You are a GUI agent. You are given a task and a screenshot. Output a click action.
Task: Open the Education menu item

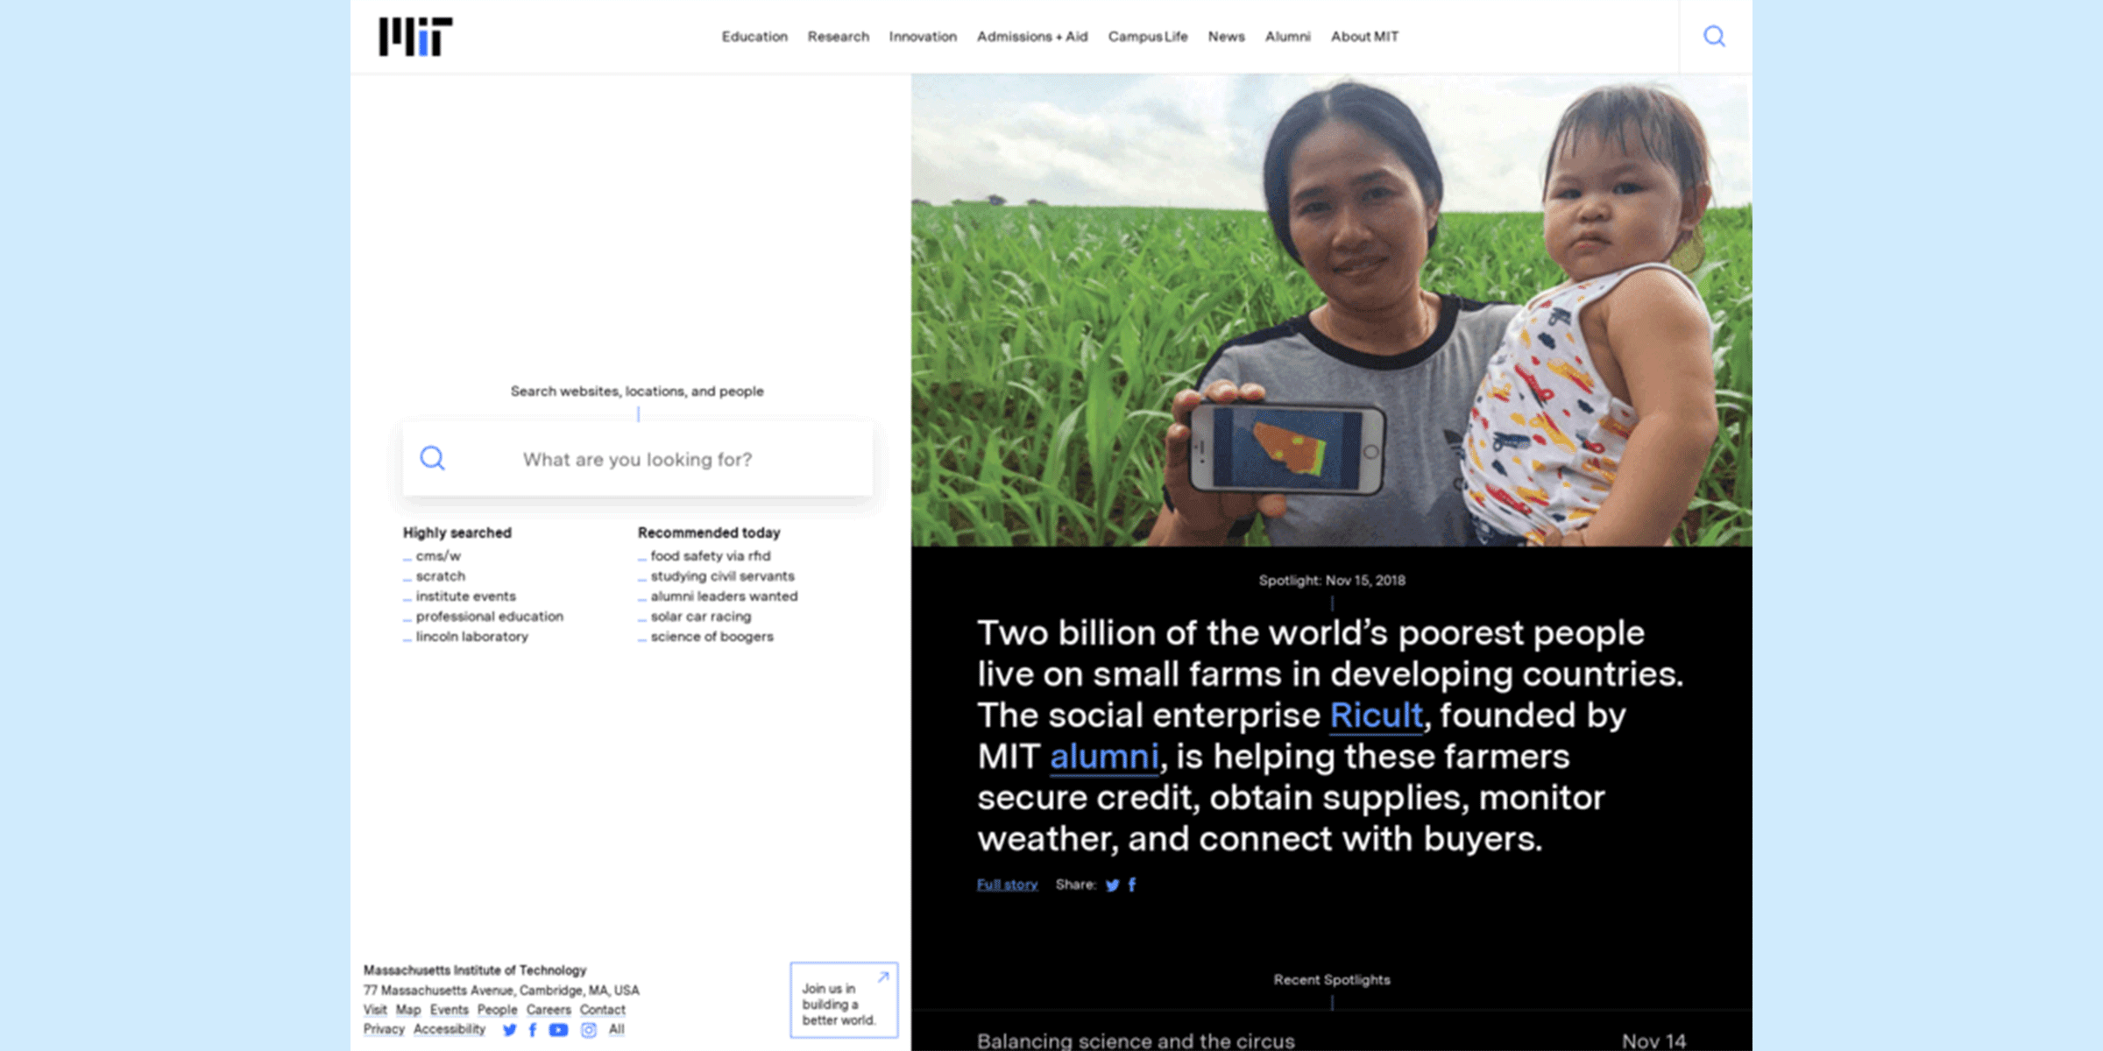[x=754, y=36]
